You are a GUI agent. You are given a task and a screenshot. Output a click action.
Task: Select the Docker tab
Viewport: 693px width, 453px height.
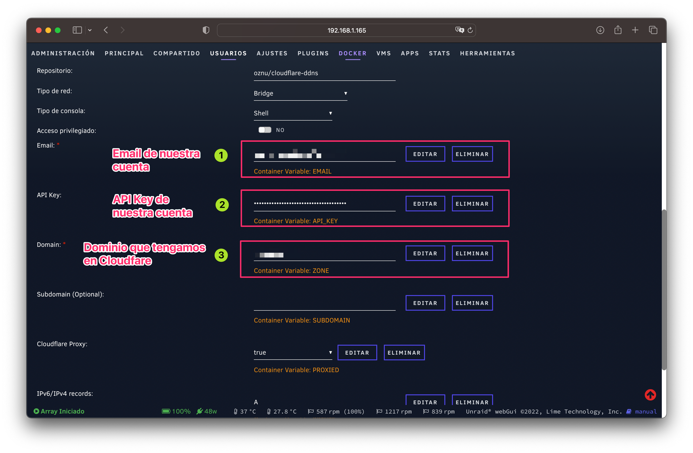[x=352, y=53]
